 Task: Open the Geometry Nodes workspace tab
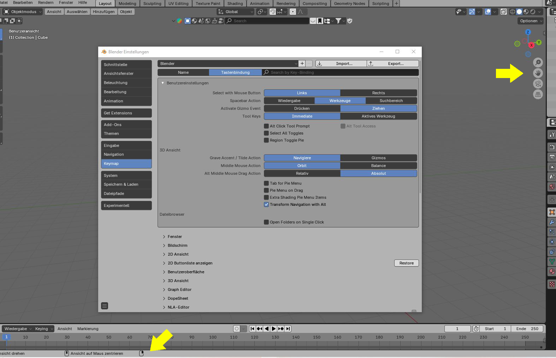349,4
